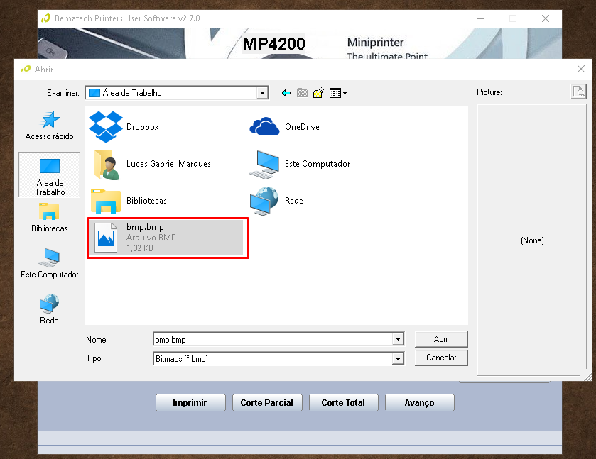This screenshot has width=596, height=459.
Task: Minimize the Bematech Printers window
Action: (481, 18)
